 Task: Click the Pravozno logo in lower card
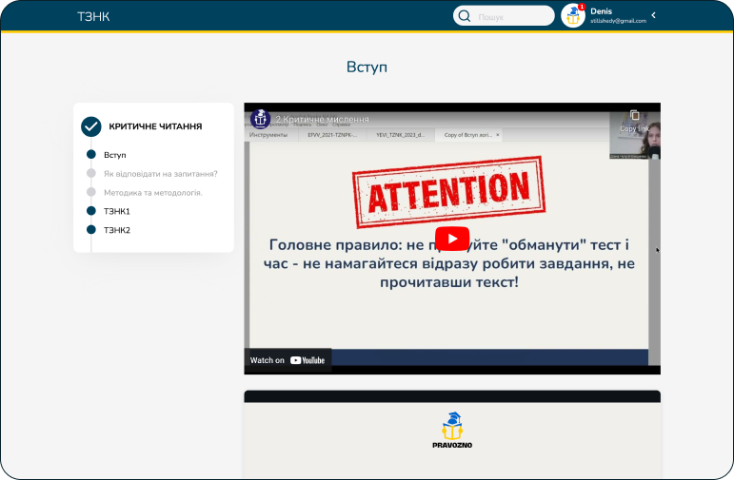[x=451, y=431]
